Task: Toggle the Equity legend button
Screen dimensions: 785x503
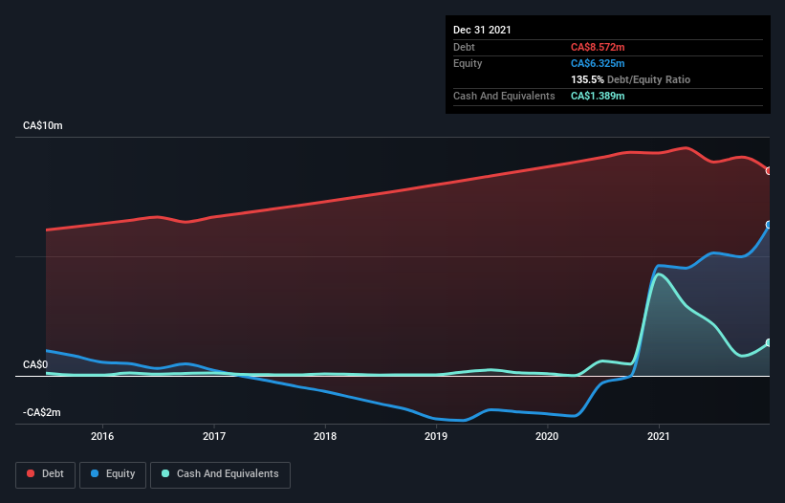Action: [x=113, y=474]
